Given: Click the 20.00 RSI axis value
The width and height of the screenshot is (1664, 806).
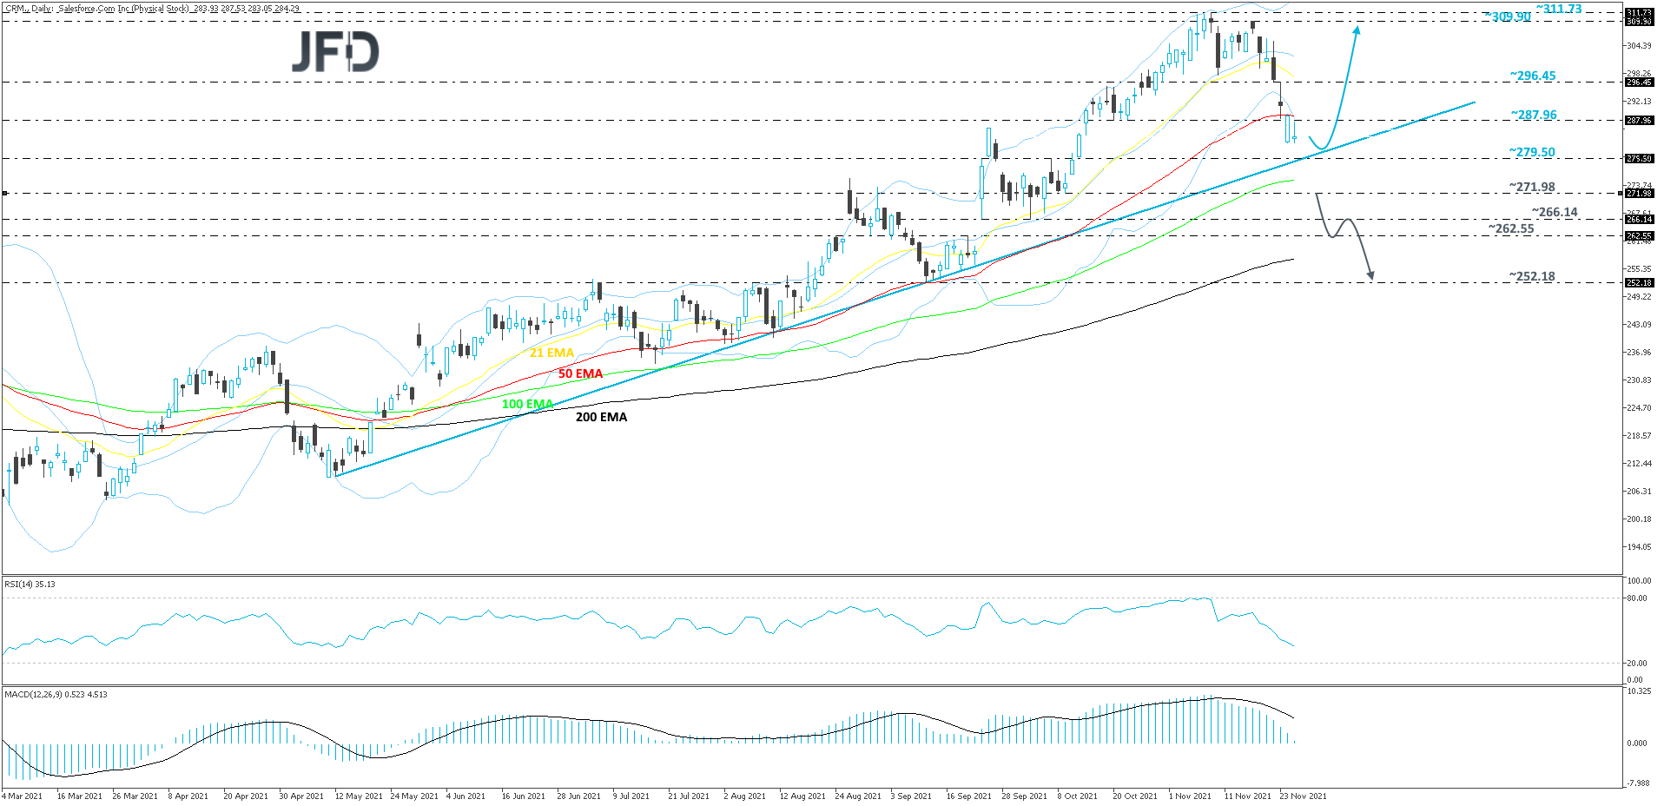Looking at the screenshot, I should [x=1636, y=664].
